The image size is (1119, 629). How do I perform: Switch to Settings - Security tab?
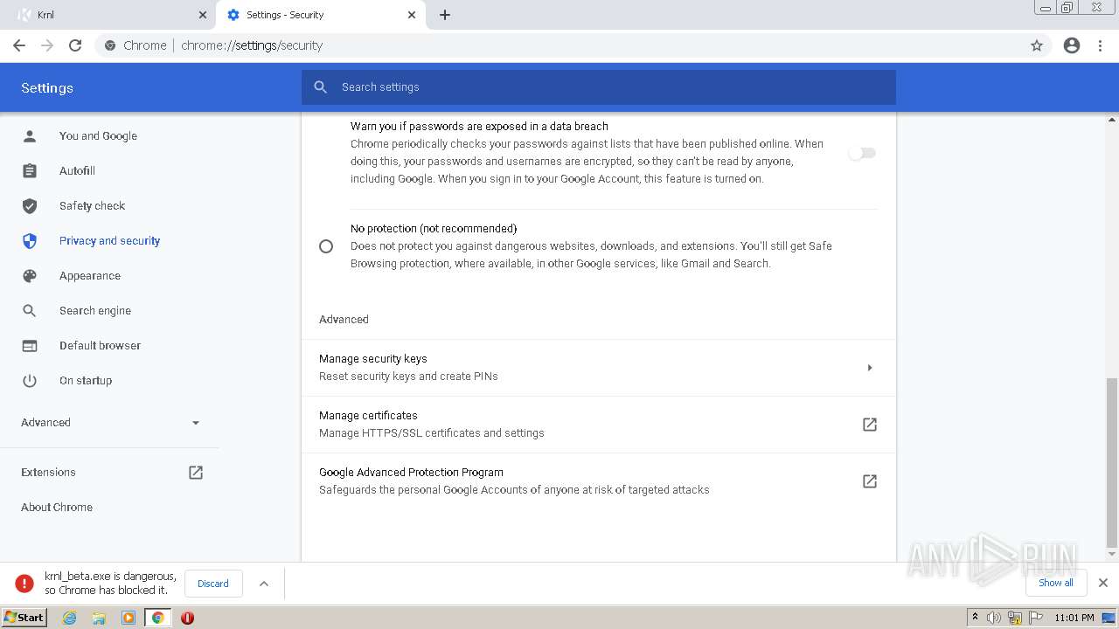[320, 15]
